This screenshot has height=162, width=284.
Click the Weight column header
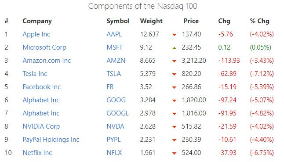tap(151, 21)
